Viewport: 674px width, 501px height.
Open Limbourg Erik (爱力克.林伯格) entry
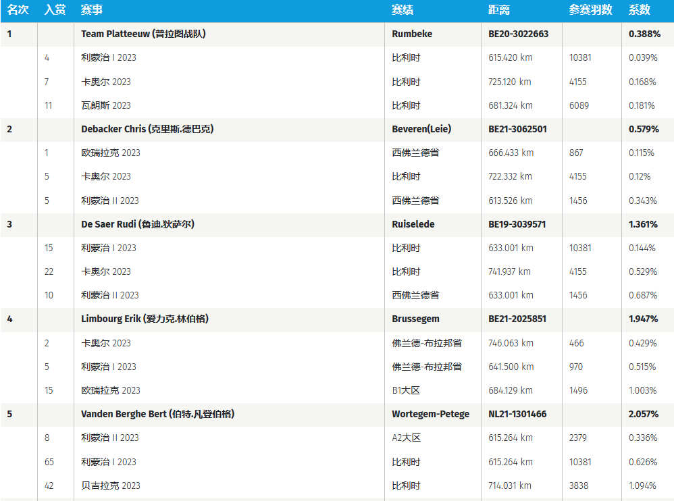coord(145,319)
